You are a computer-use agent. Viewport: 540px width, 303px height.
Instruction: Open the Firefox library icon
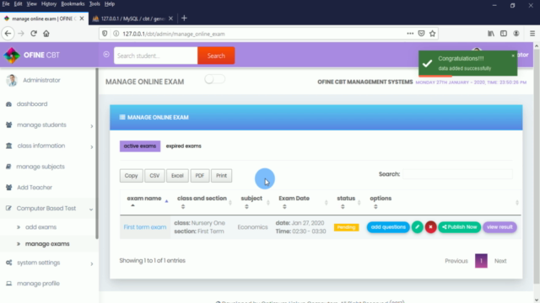pos(491,34)
